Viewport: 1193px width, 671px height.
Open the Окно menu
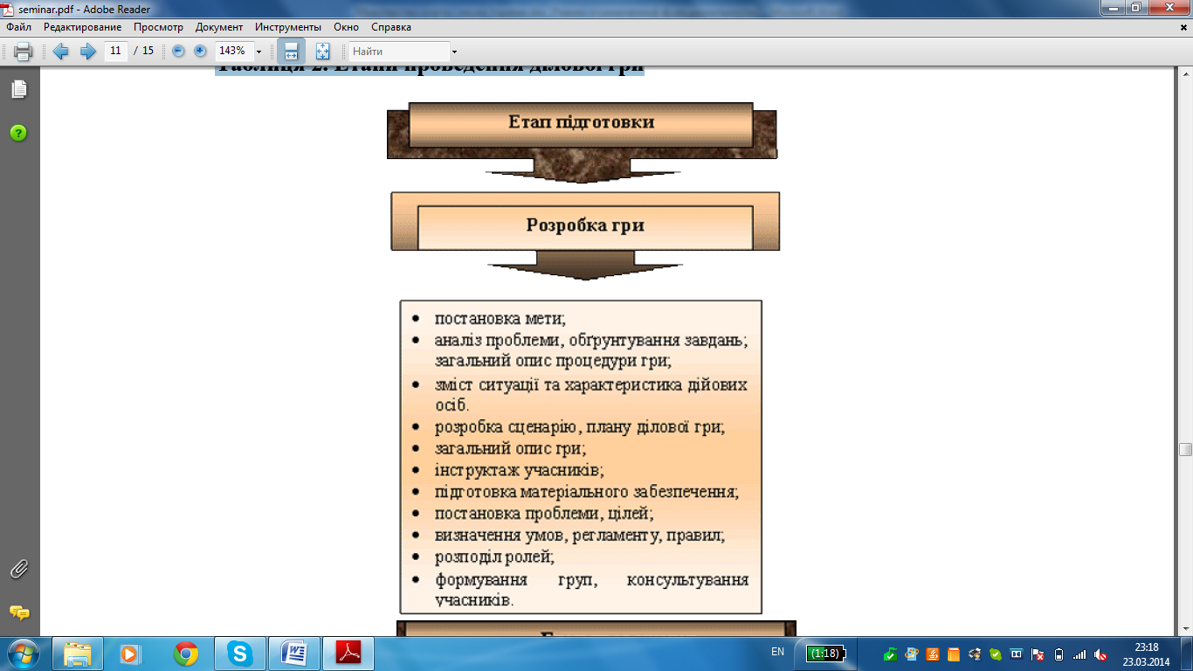coord(347,27)
